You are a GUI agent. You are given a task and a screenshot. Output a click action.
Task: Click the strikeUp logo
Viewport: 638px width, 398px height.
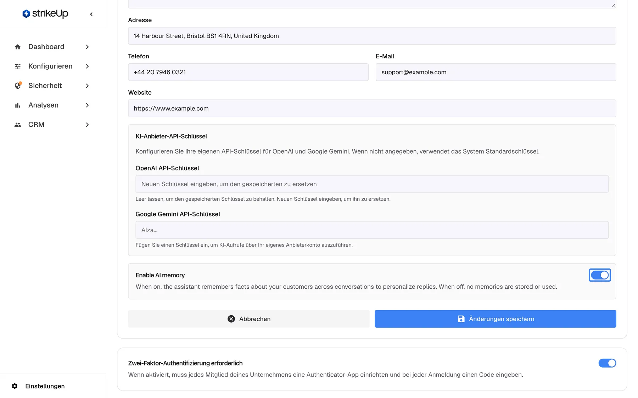[45, 14]
